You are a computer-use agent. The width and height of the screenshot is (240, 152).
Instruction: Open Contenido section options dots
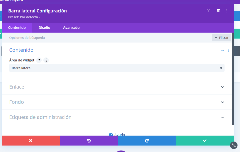[x=228, y=51]
